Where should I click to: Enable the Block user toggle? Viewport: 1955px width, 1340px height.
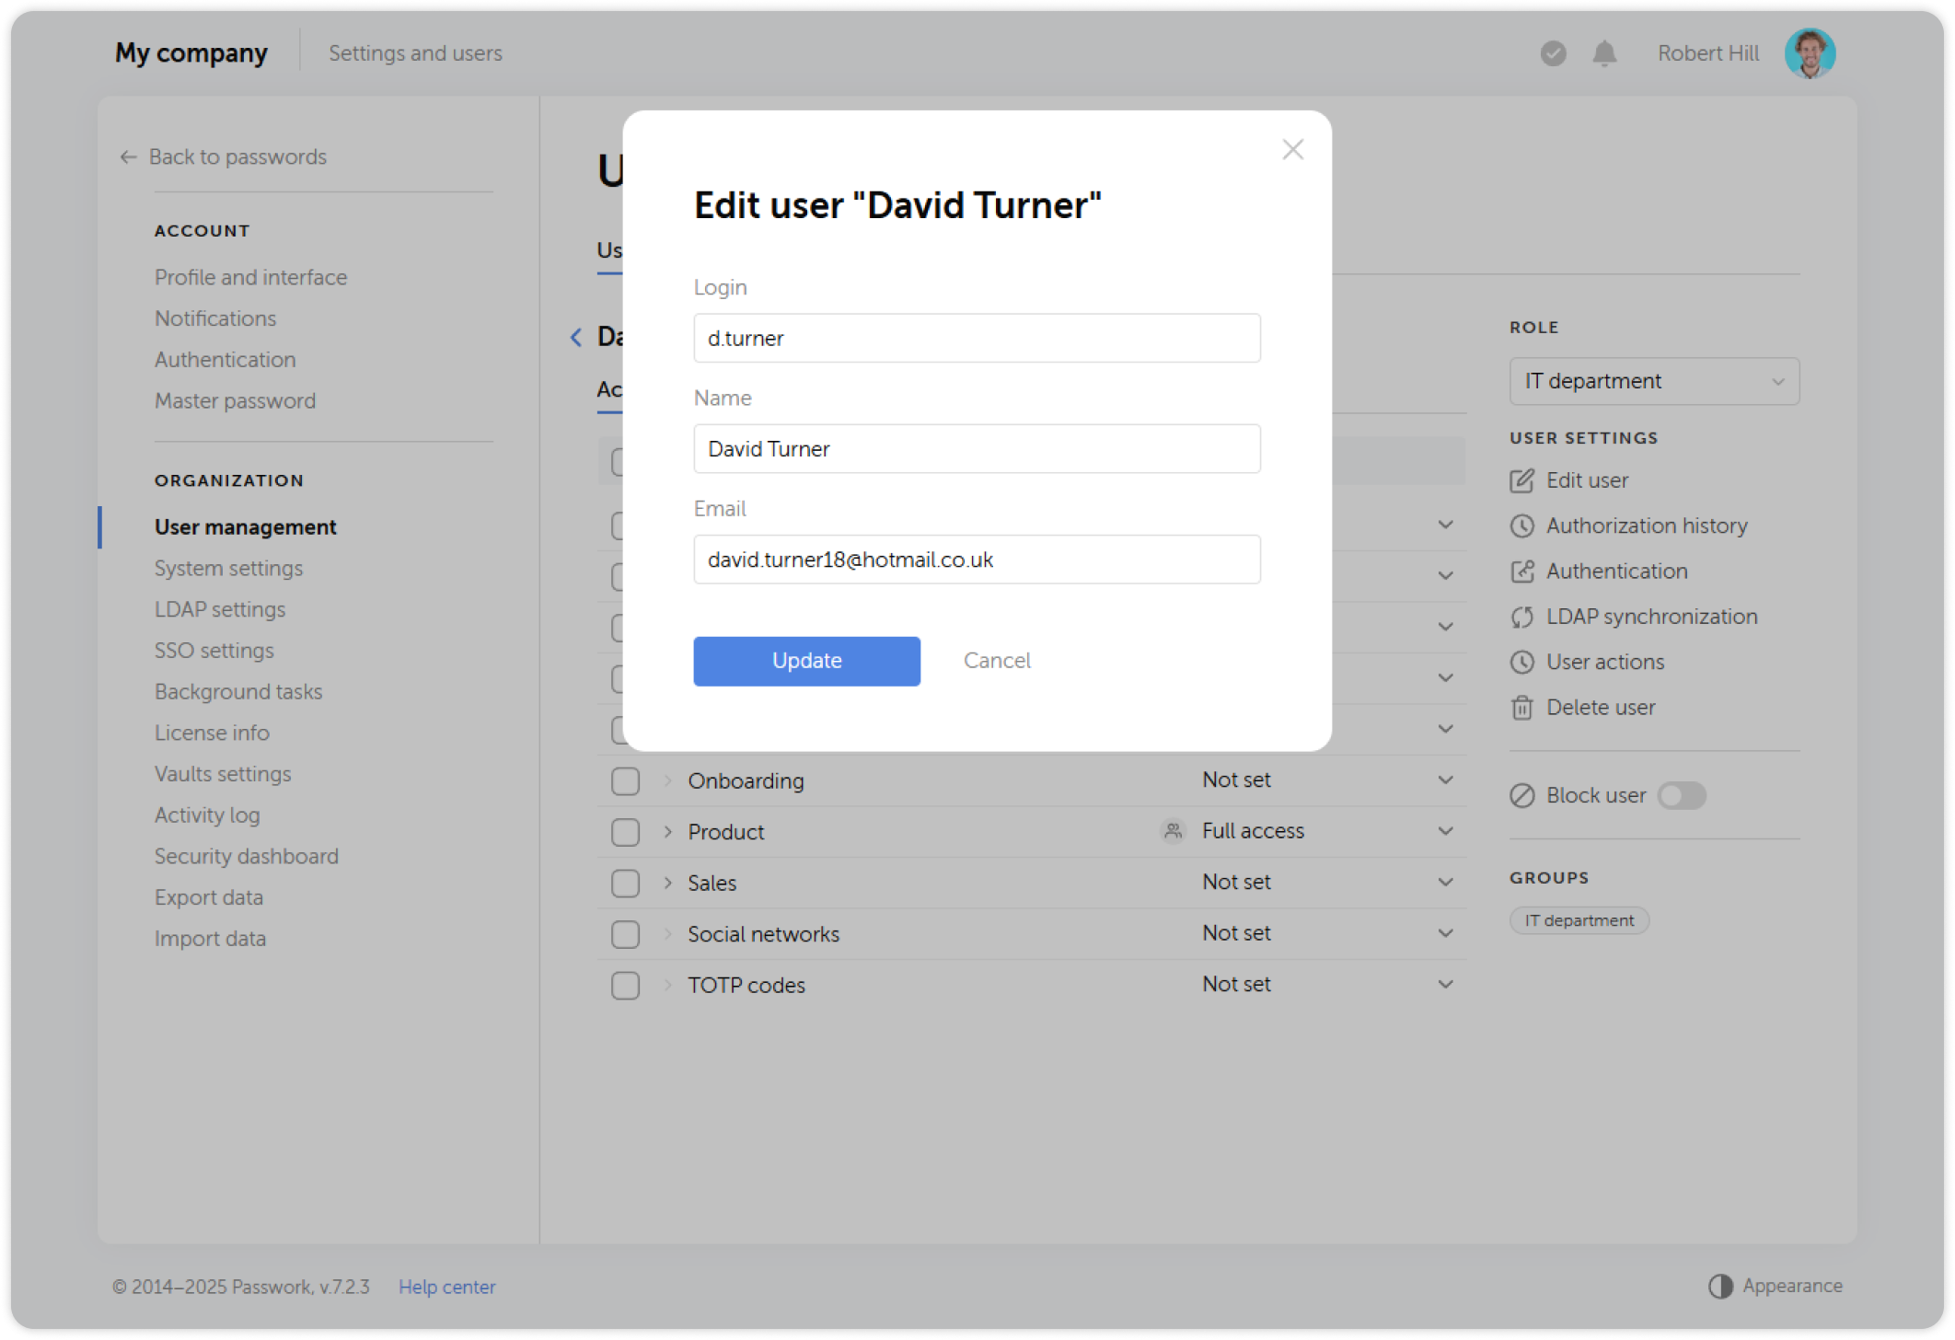click(1682, 795)
